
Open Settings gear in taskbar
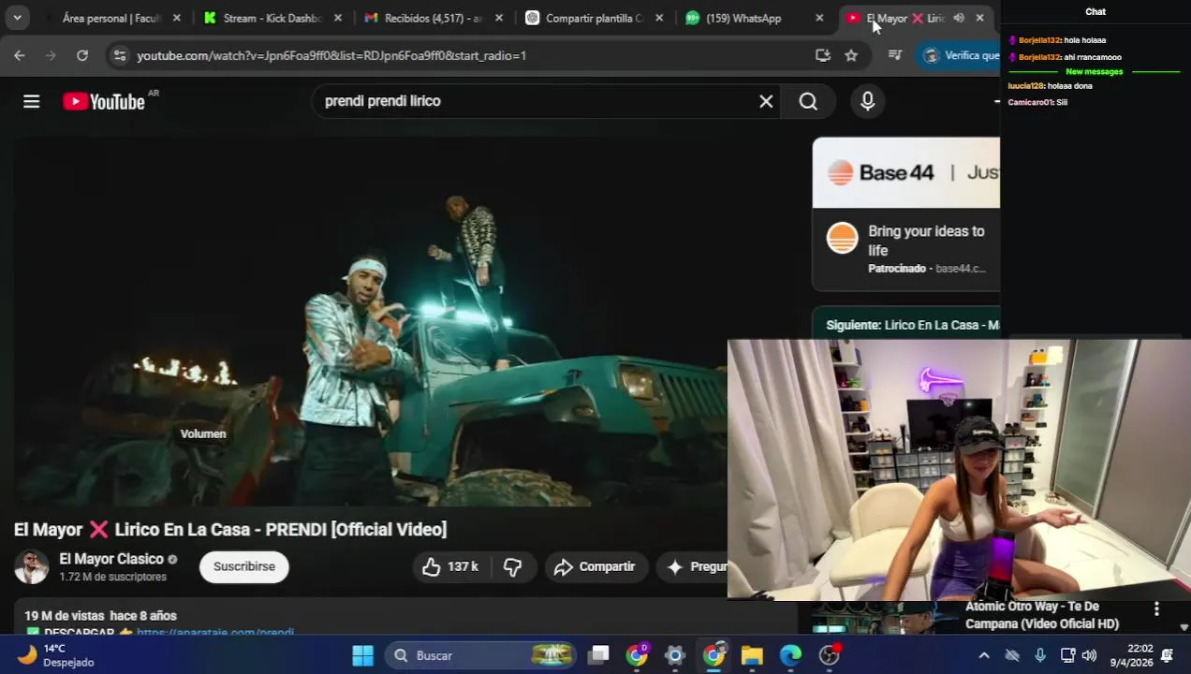point(675,655)
